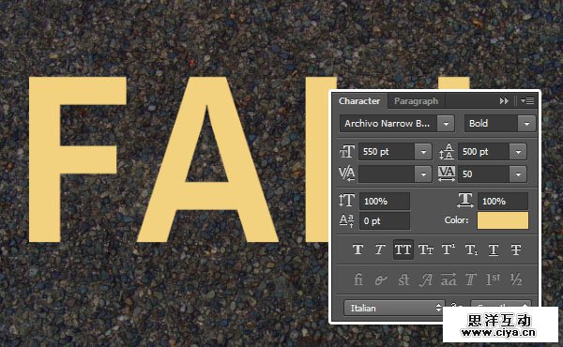Click the ordinals 1st icon
The width and height of the screenshot is (563, 347).
[x=494, y=279]
